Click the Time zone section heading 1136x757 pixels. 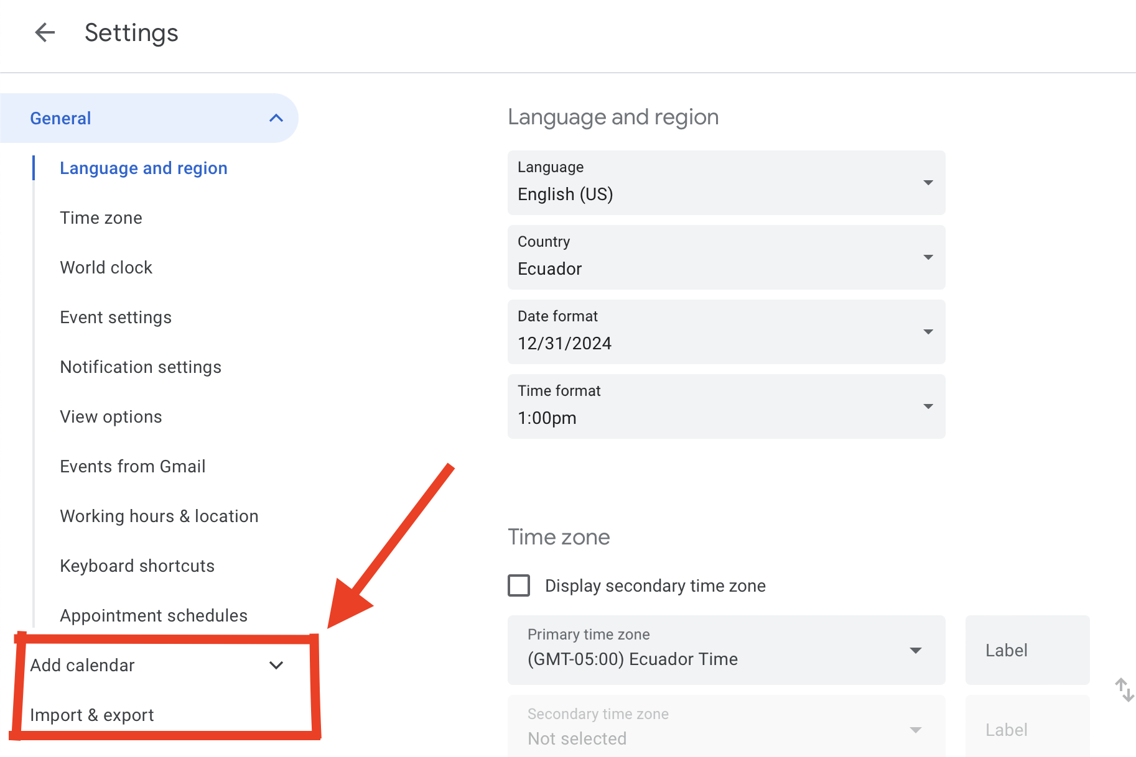[559, 537]
